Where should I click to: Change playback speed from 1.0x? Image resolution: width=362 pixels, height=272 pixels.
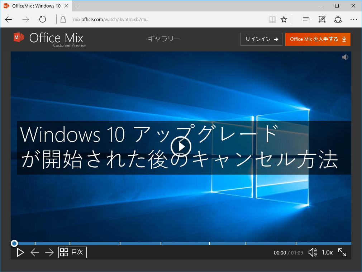327,252
